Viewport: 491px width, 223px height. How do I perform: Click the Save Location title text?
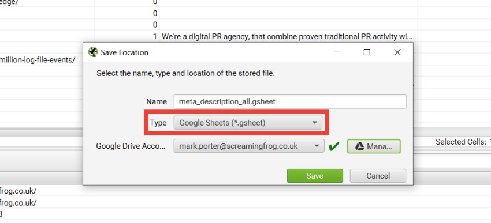click(x=124, y=52)
